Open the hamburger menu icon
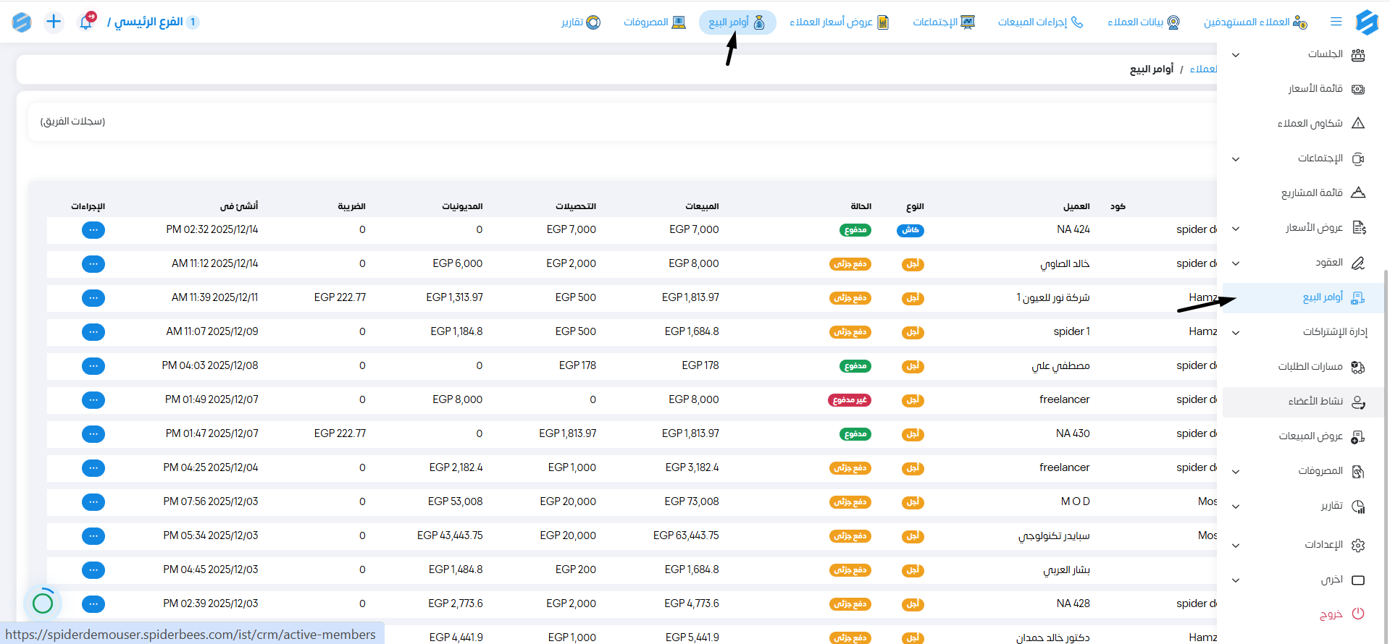1390x644 pixels. coord(1336,22)
